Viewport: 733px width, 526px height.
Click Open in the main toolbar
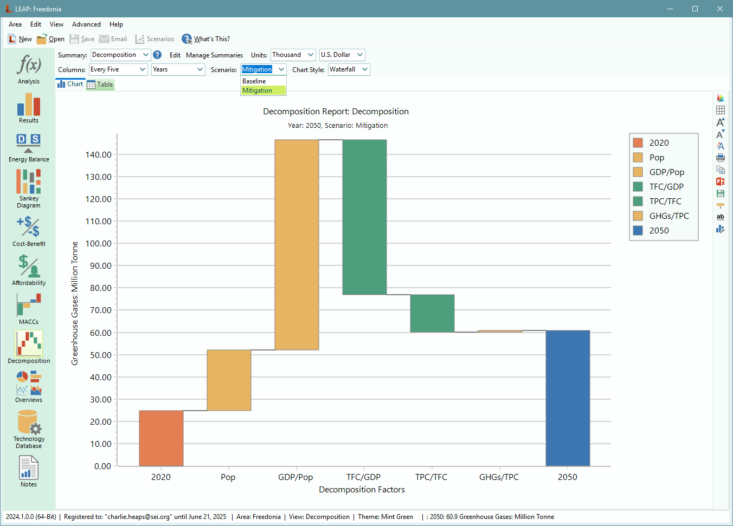pos(50,39)
